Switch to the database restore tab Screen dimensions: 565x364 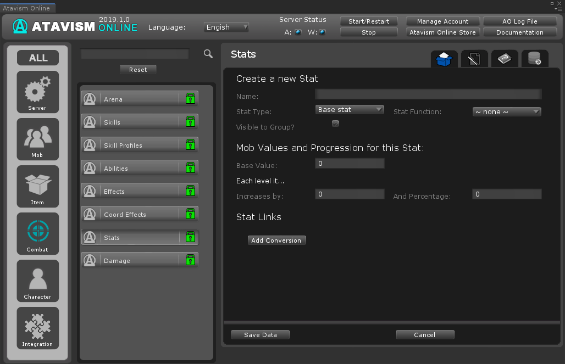click(x=534, y=58)
